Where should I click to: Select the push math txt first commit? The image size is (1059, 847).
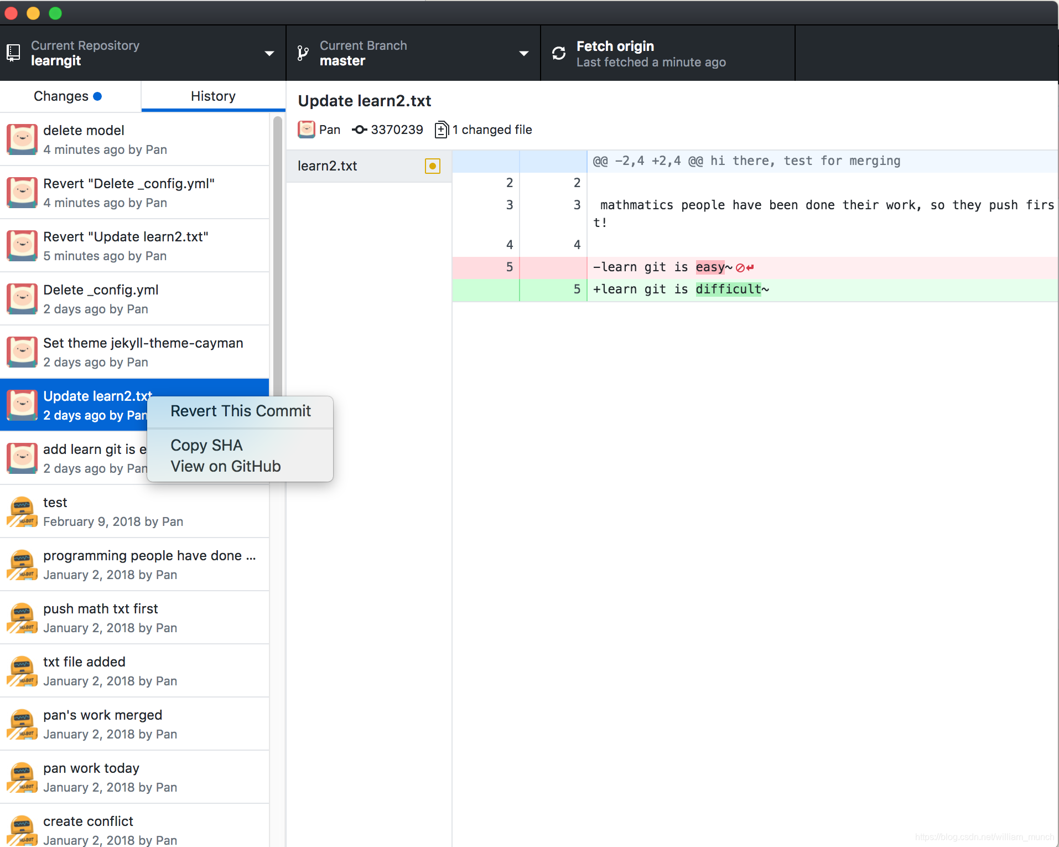[134, 618]
